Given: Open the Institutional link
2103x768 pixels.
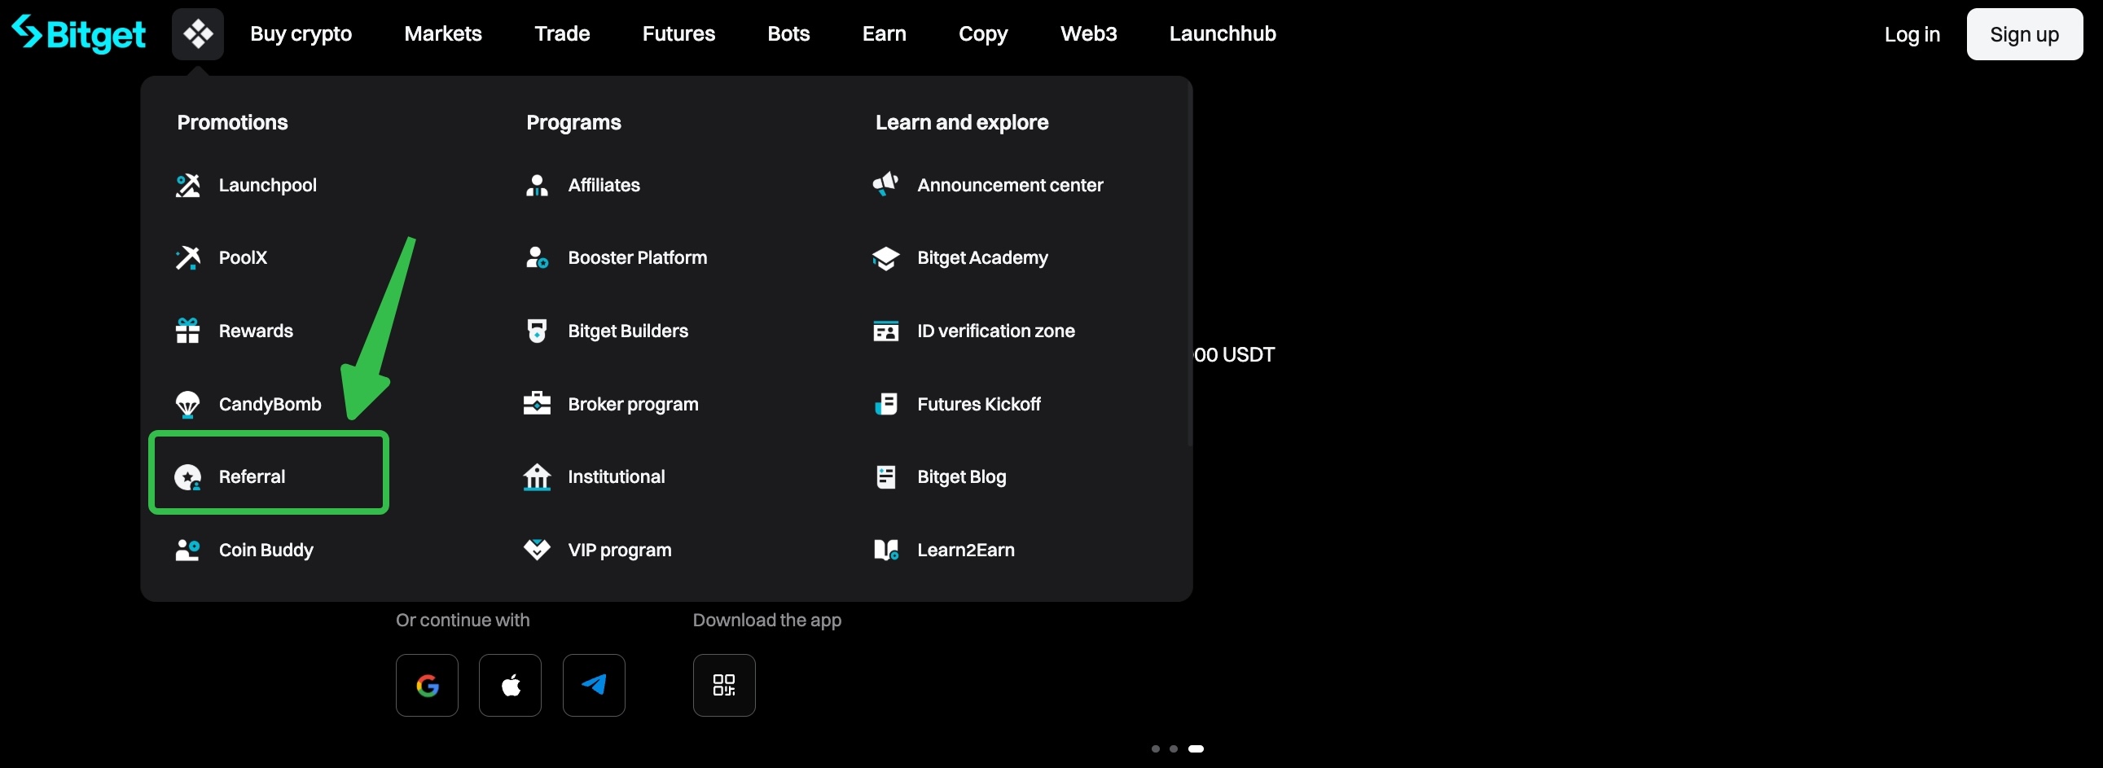Looking at the screenshot, I should [617, 476].
